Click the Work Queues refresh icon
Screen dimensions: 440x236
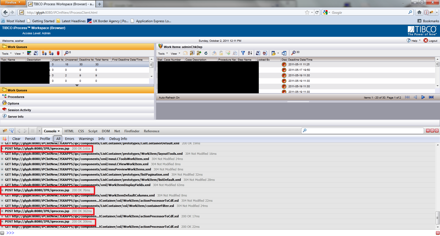click(36, 53)
